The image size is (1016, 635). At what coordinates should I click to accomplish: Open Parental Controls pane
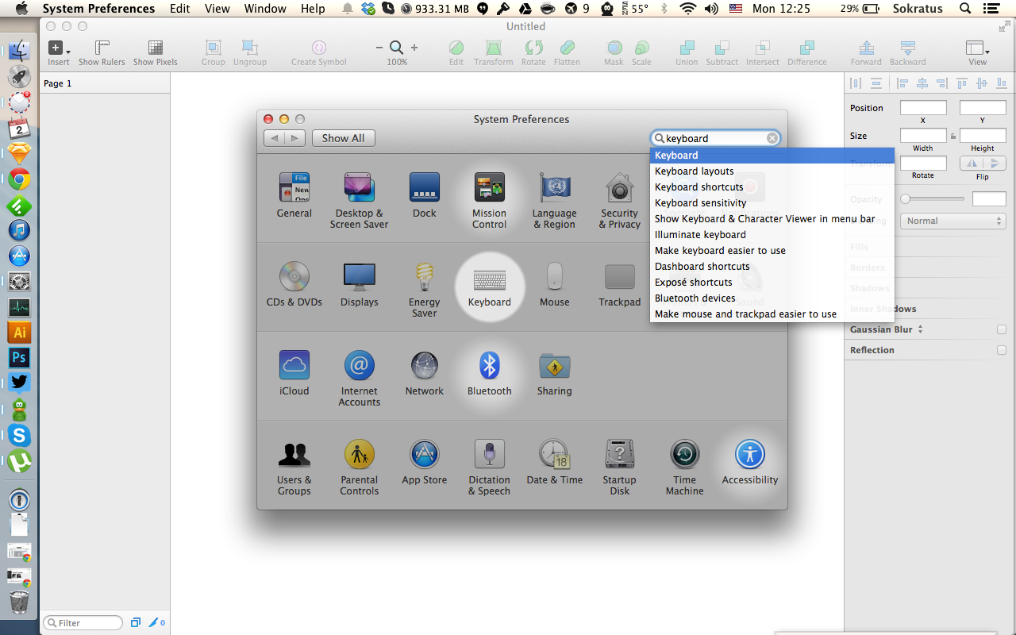[360, 468]
